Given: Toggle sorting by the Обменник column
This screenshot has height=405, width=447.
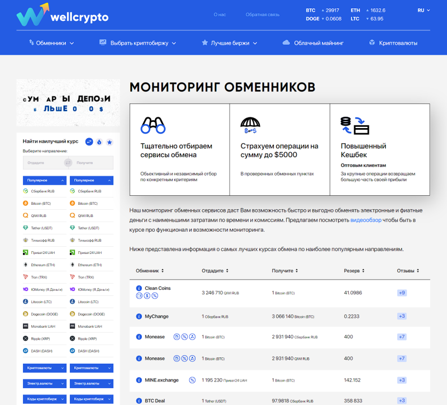Looking at the screenshot, I should click(x=150, y=271).
